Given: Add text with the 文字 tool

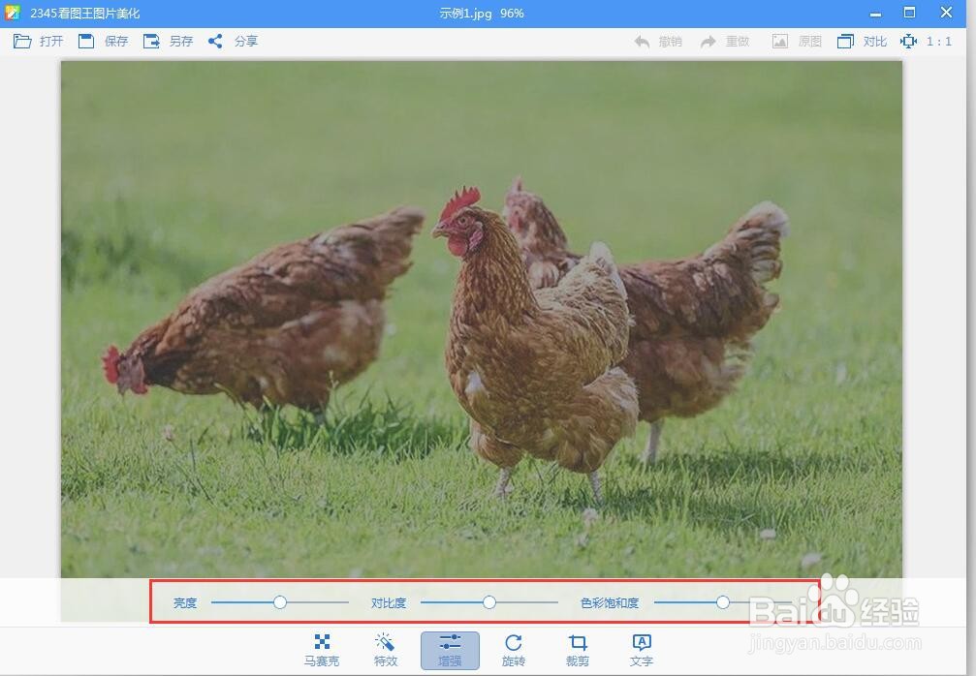Looking at the screenshot, I should [x=641, y=651].
